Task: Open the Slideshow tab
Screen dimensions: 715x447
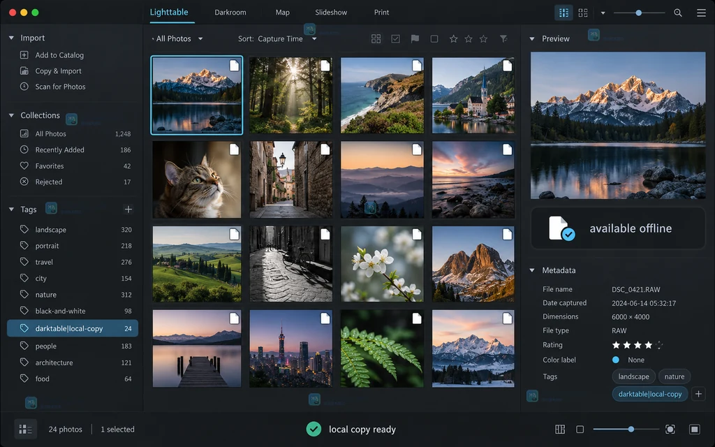Action: tap(331, 13)
